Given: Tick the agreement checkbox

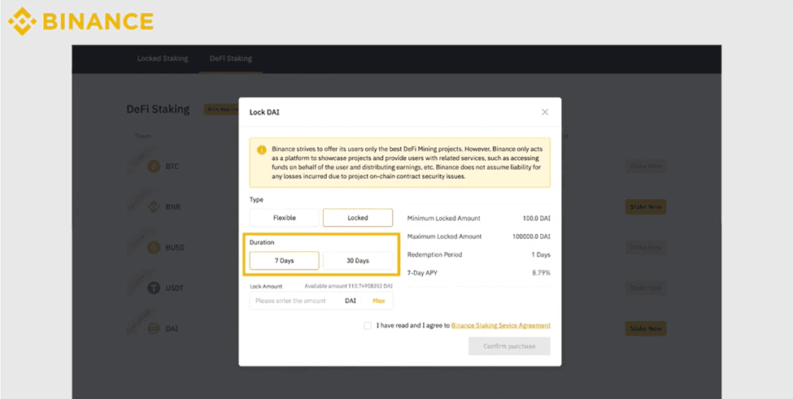Looking at the screenshot, I should coord(368,326).
